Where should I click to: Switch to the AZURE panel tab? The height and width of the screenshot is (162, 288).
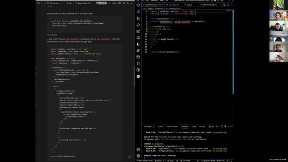(193, 126)
